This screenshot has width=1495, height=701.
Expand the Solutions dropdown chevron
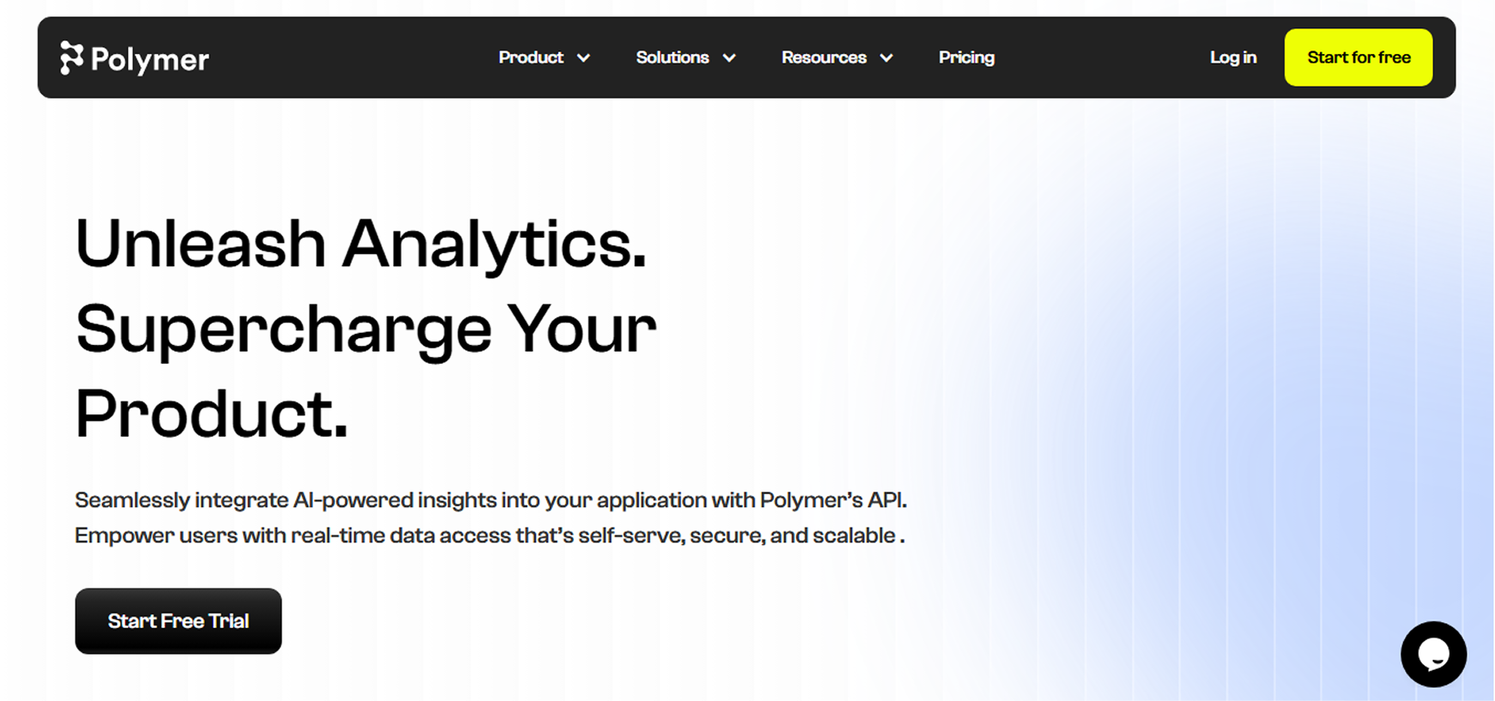point(729,58)
